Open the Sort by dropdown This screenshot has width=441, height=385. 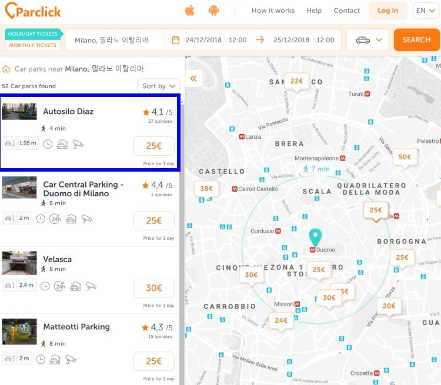[x=159, y=86]
